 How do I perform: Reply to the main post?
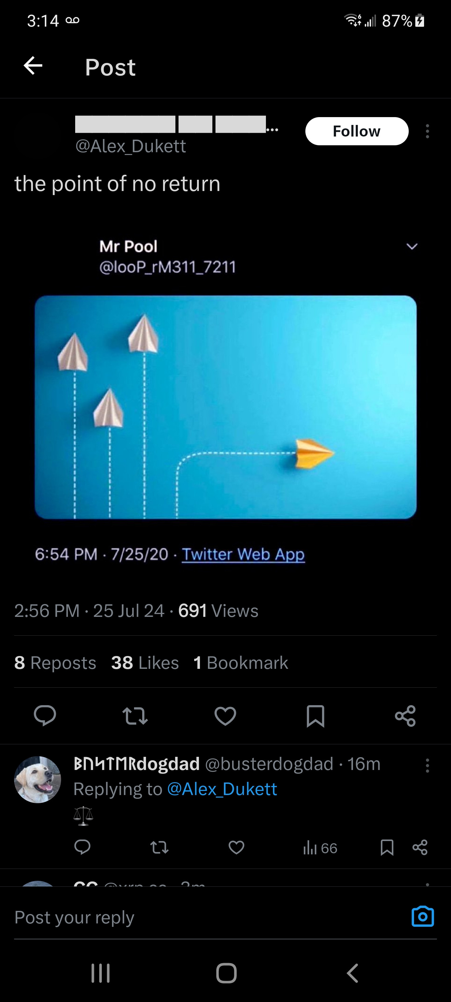click(x=45, y=715)
